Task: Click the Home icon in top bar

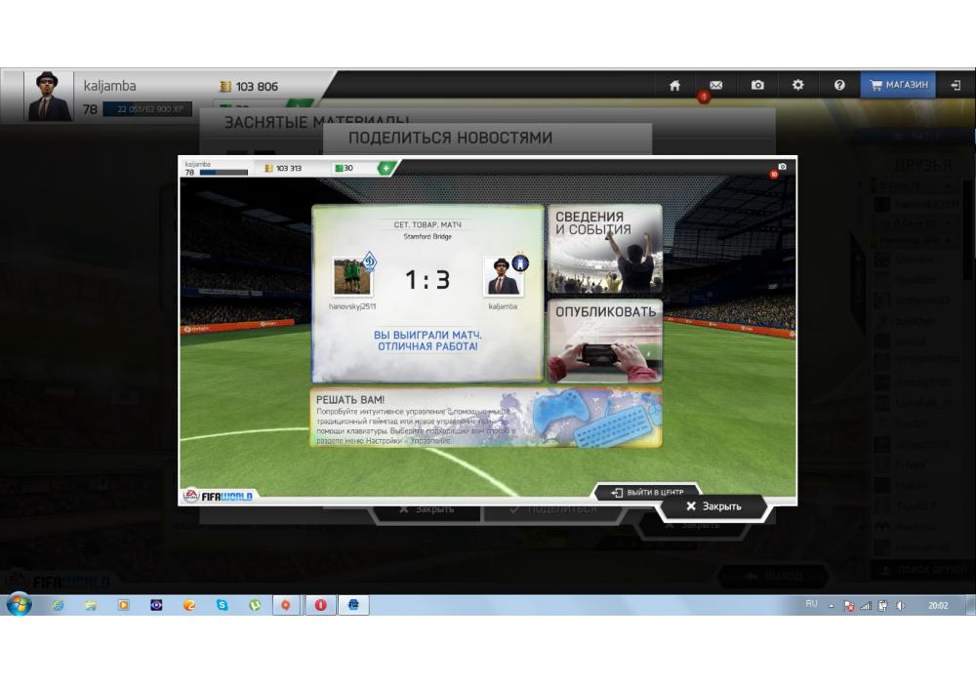Action: tap(674, 86)
